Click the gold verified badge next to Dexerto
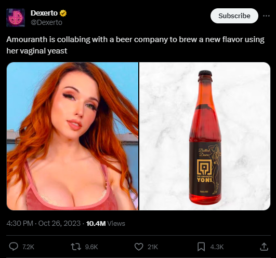This screenshot has height=258, width=276. pos(63,13)
